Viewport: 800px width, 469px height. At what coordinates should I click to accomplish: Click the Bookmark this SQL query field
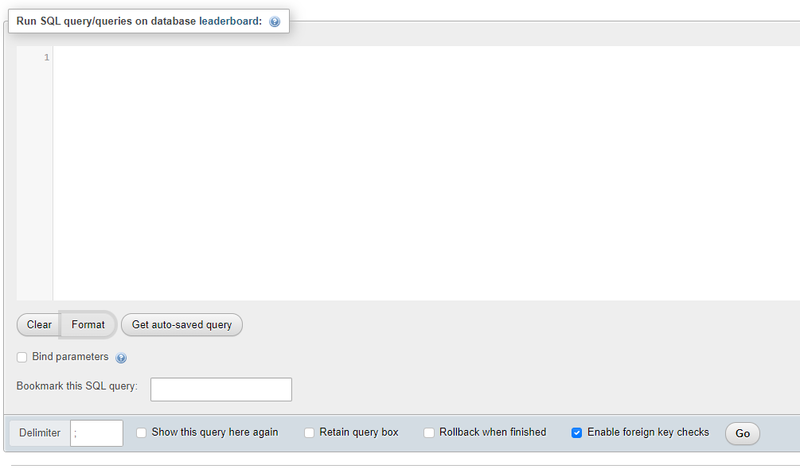220,389
